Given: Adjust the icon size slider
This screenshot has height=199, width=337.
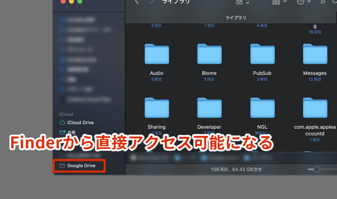Looking at the screenshot, I should click(x=316, y=169).
